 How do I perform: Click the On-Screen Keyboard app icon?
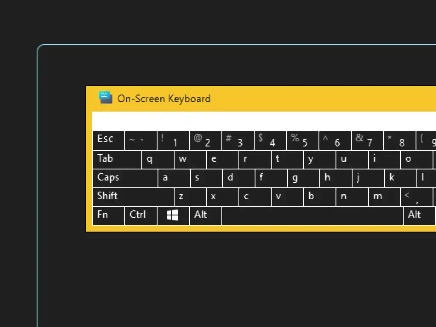(x=106, y=98)
